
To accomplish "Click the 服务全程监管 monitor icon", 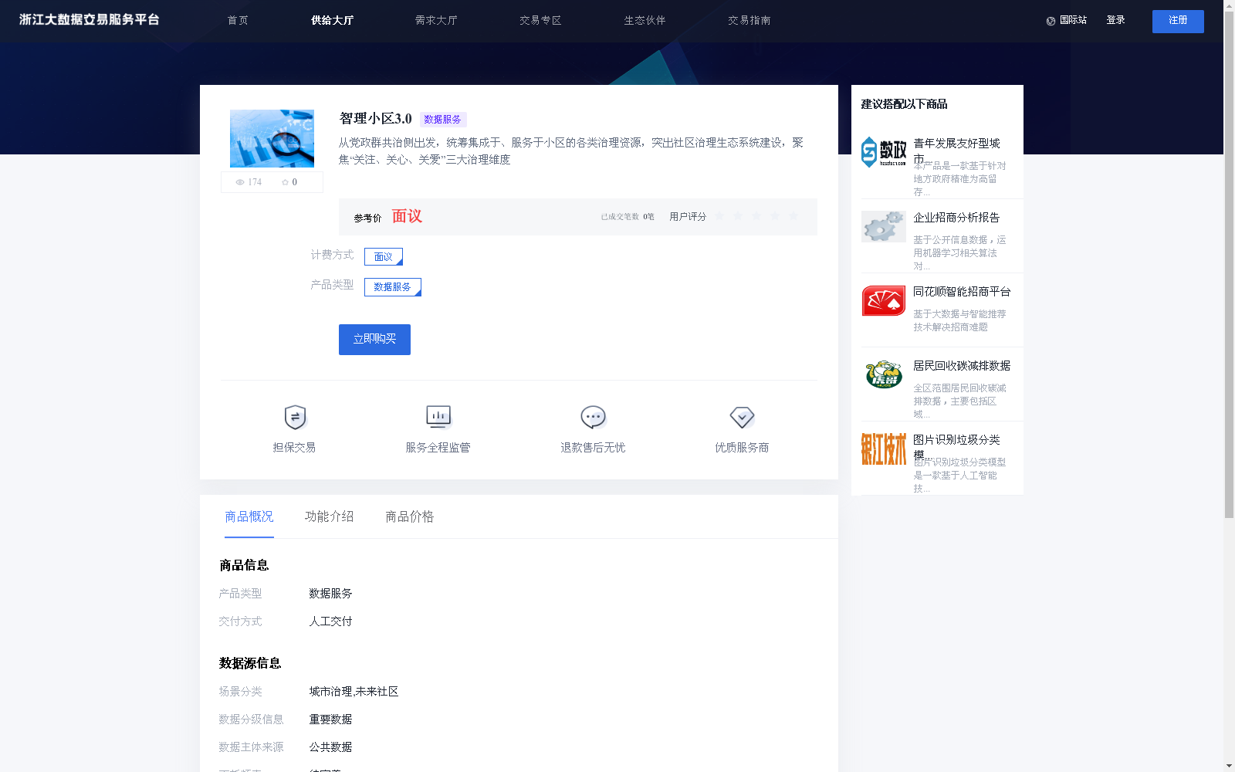I will 438,417.
